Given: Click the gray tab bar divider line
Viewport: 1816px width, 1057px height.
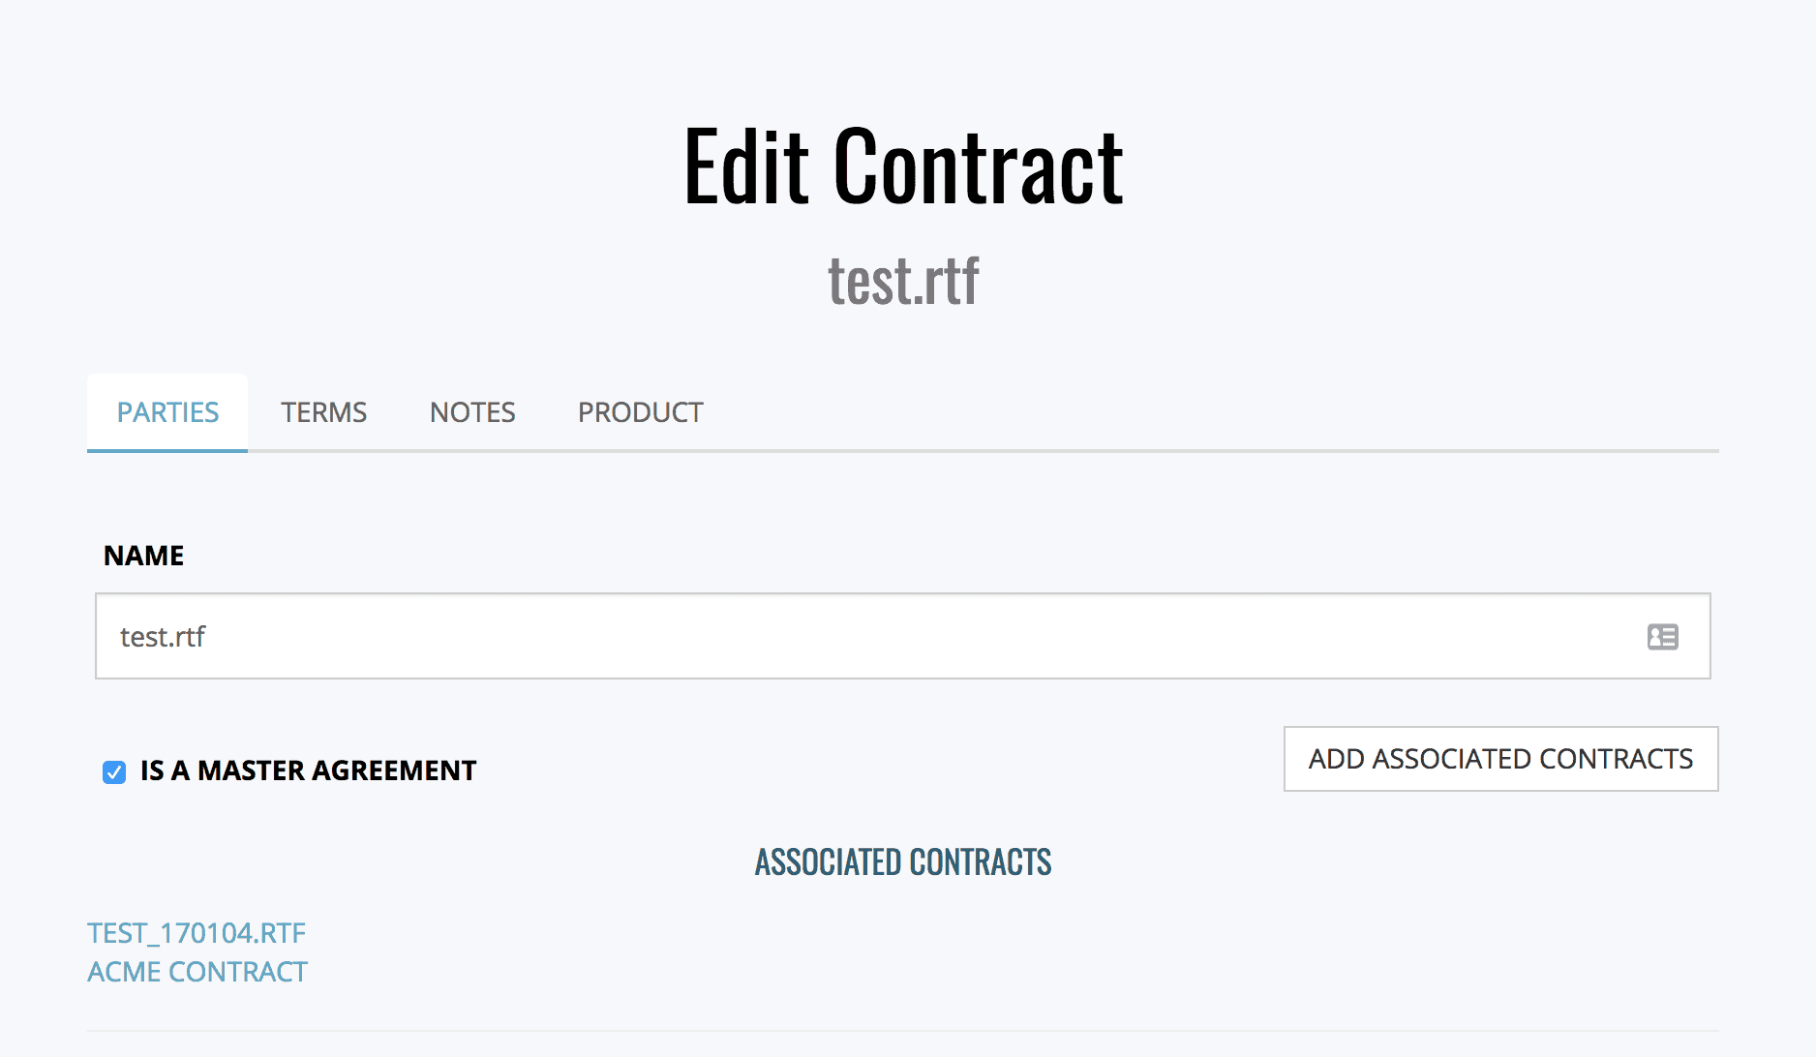Looking at the screenshot, I should (x=983, y=451).
